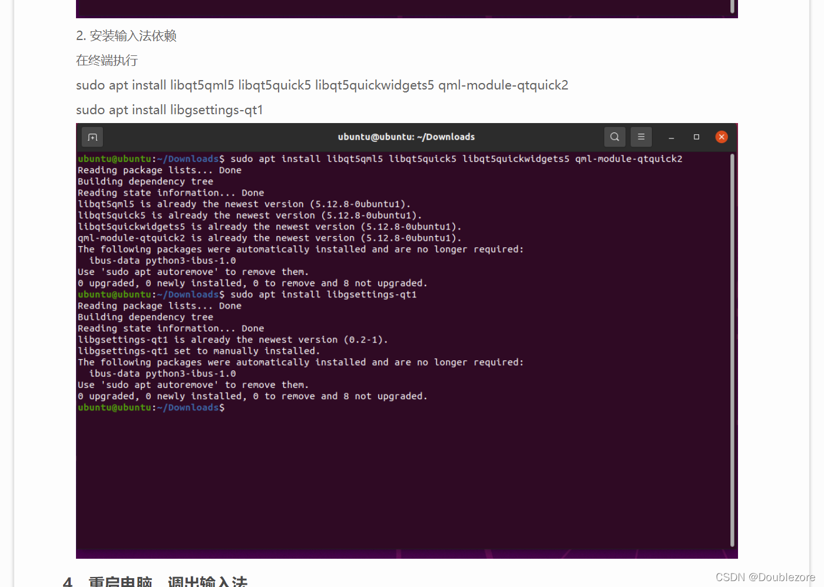The height and width of the screenshot is (587, 824).
Task: Click the article line 'sudo apt install libqt5qml5 libqt5quick5…'
Action: pos(322,85)
